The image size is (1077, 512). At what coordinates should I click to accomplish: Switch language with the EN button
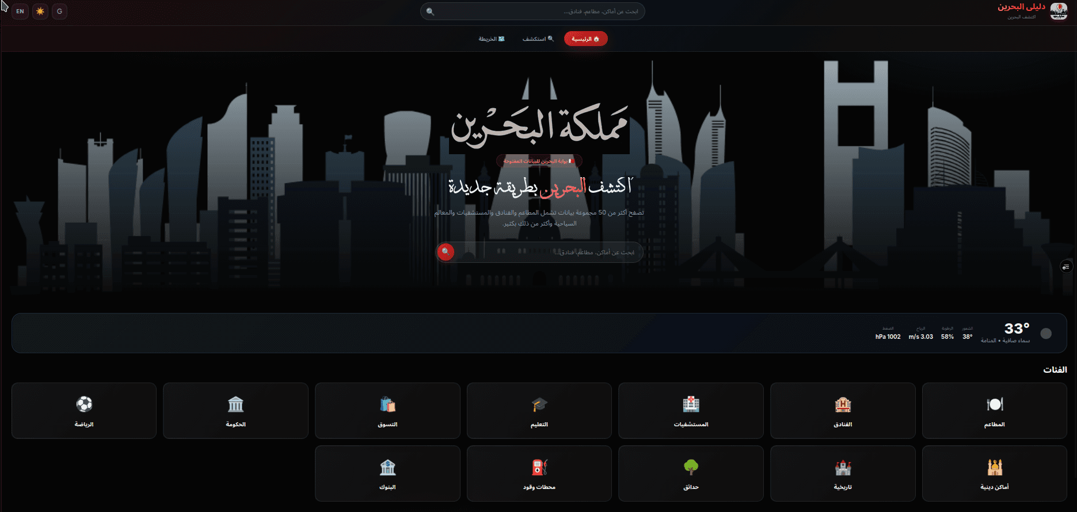coord(20,12)
